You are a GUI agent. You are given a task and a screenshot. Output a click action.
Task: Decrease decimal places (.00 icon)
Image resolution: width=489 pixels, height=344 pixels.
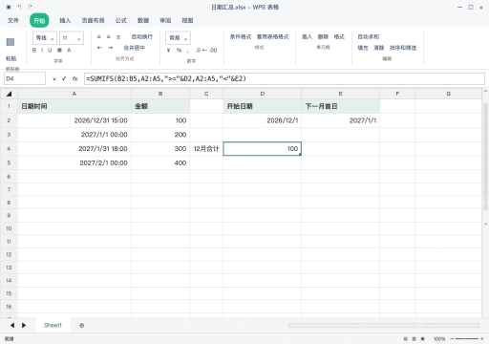pos(213,50)
